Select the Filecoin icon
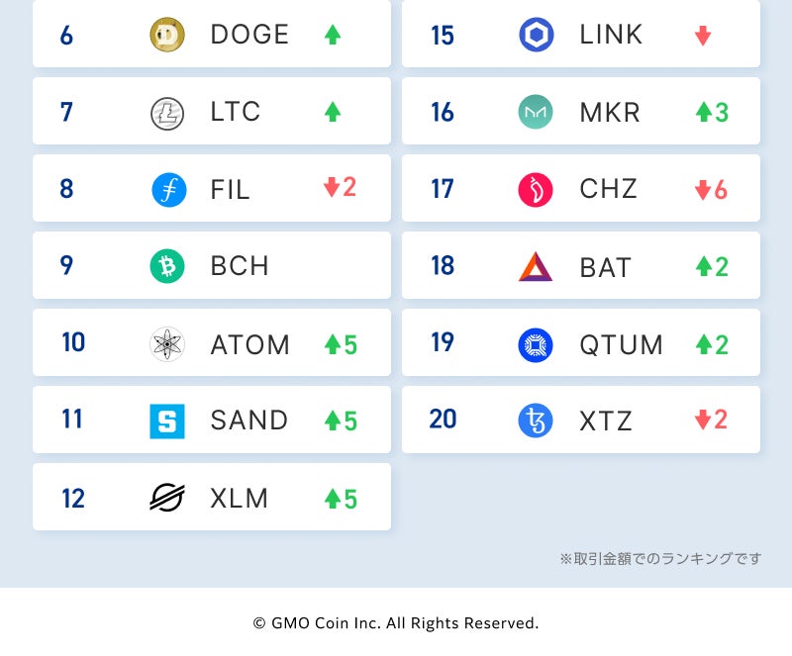792x656 pixels. click(x=168, y=189)
